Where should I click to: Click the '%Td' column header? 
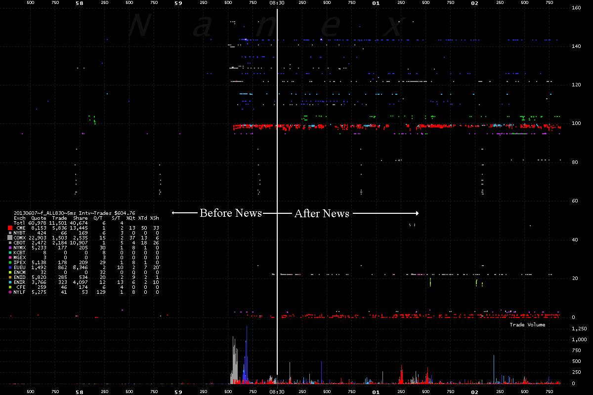click(142, 218)
